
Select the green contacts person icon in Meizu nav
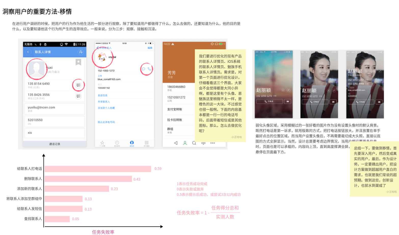pyautogui.click(x=185, y=143)
